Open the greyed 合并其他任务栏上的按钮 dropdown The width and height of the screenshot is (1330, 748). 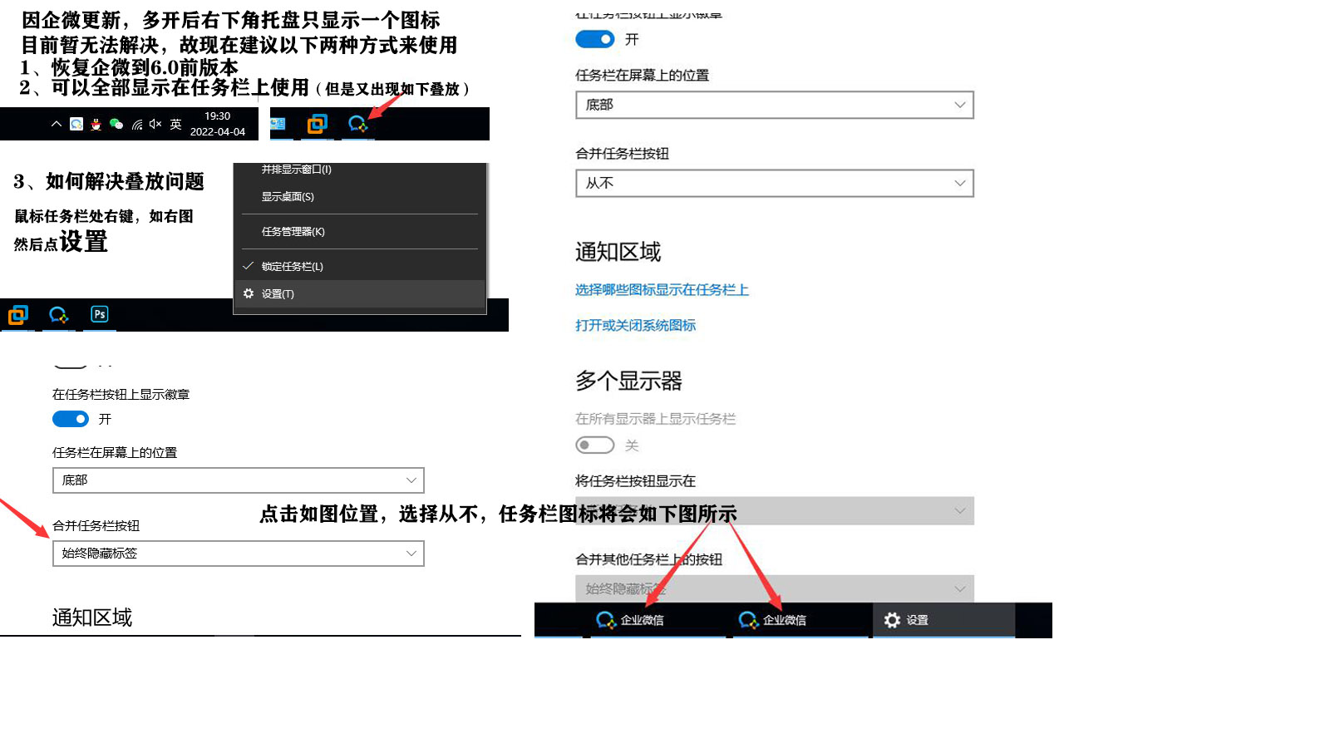coord(775,588)
